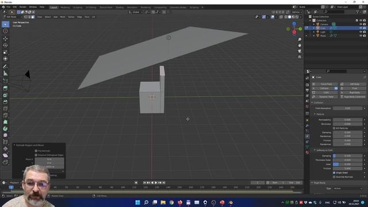Select the Select Box tool
Screen dimensions: 368x207
point(5,24)
